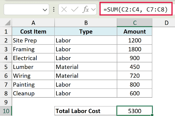Click the Cost Item header cell
This screenshot has width=175, height=116.
(33, 31)
